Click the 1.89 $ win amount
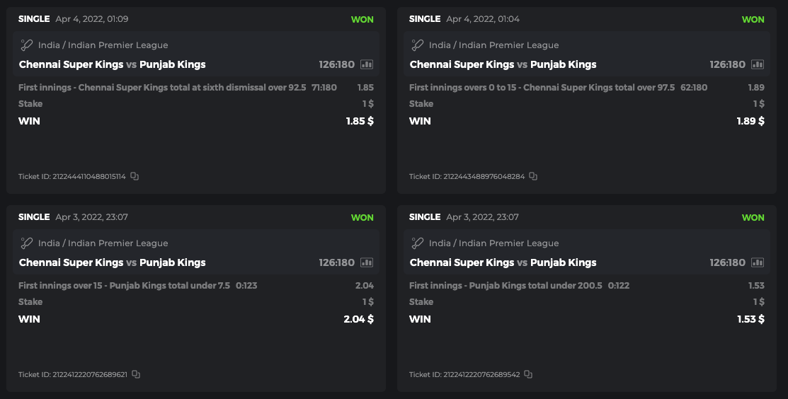The width and height of the screenshot is (788, 399). tap(750, 121)
